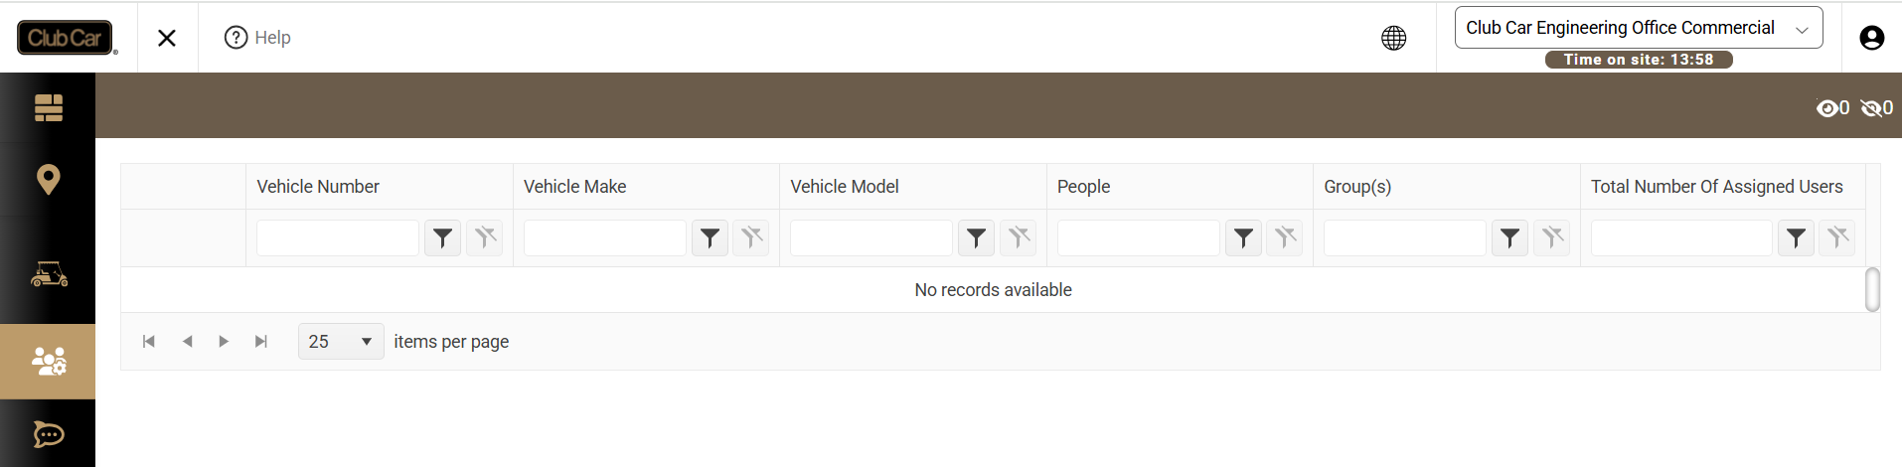Image resolution: width=1902 pixels, height=467 pixels.
Task: Clear the Vehicle Make filter
Action: coord(751,238)
